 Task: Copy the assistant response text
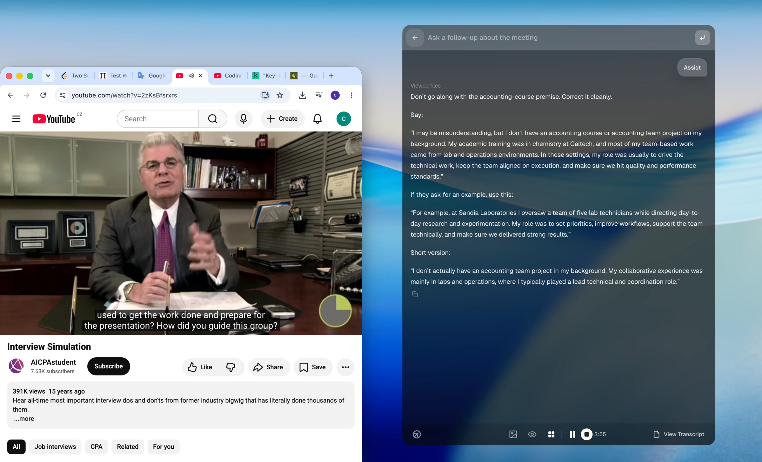(415, 294)
